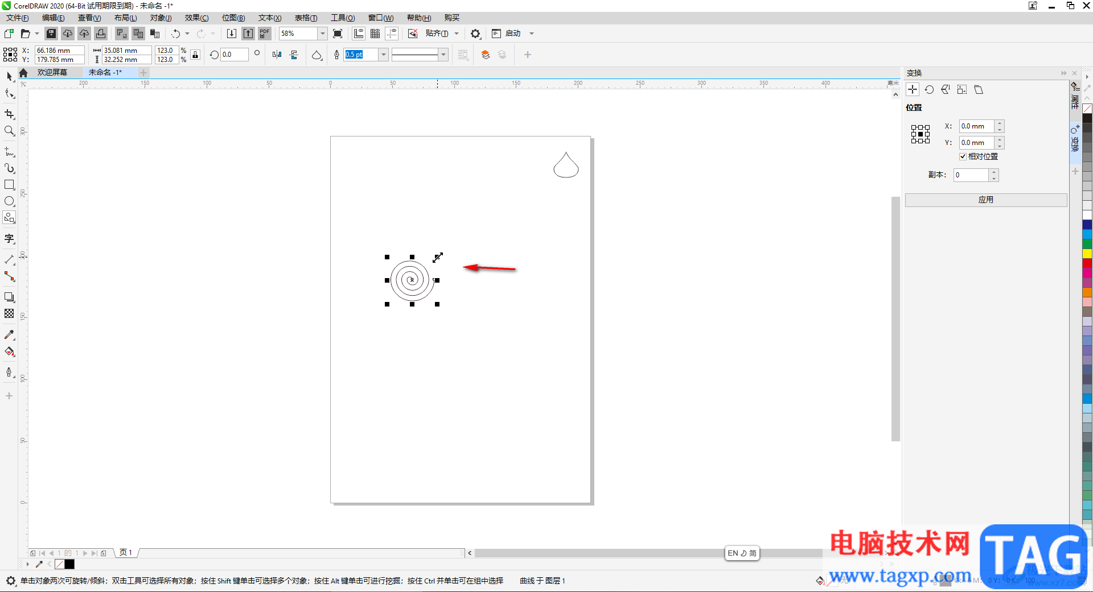Select the Parallel dimension tool

9,260
